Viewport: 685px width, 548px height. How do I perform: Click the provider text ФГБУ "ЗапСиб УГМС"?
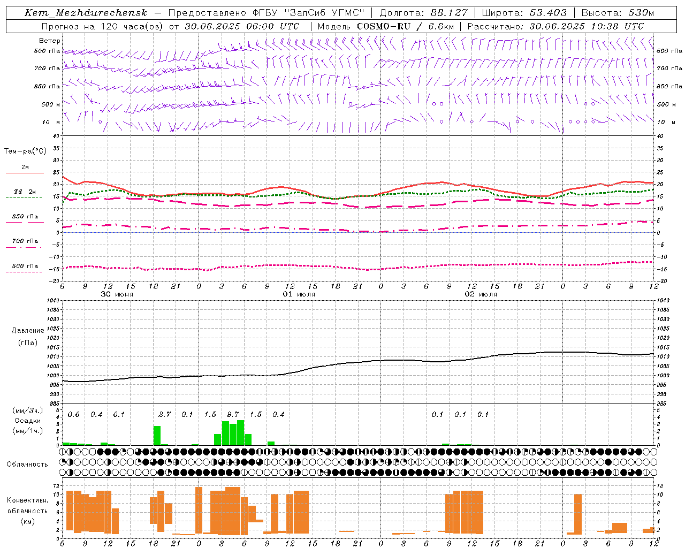click(x=308, y=13)
